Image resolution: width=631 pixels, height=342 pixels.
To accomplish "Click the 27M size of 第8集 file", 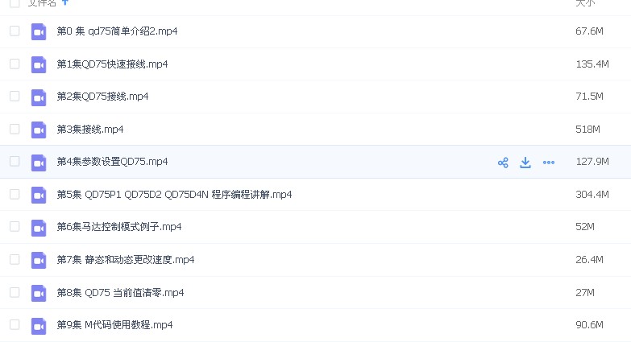I will pos(585,293).
